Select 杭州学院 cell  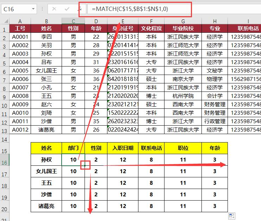[183, 96]
